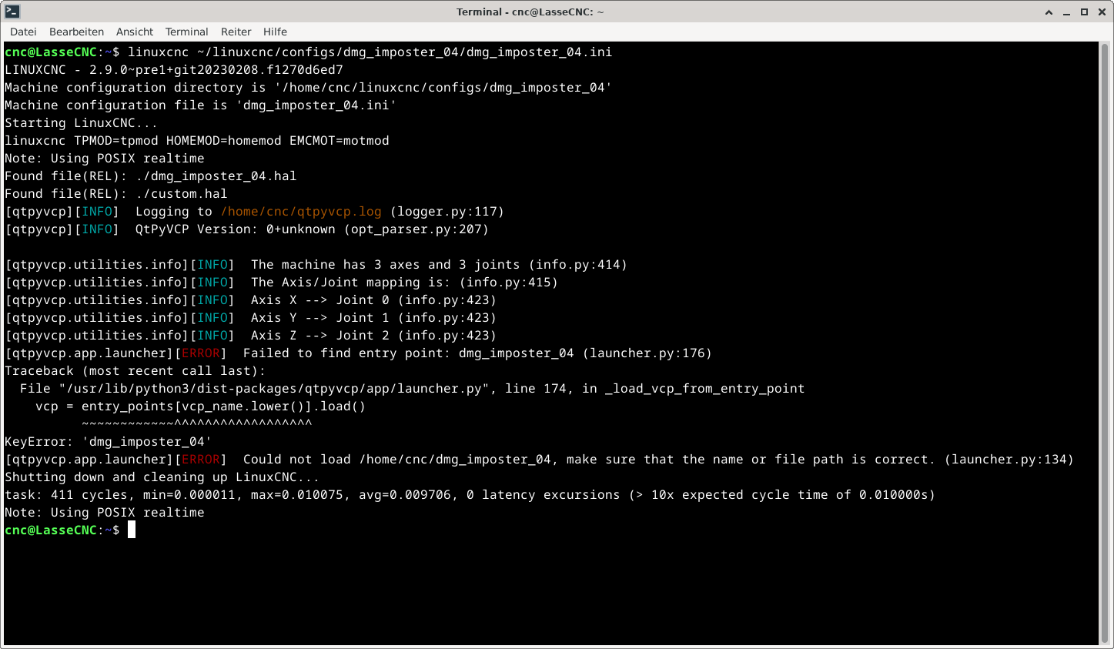Click the line "Starting LinuxCNC..."
Image resolution: width=1114 pixels, height=649 pixels.
[81, 123]
